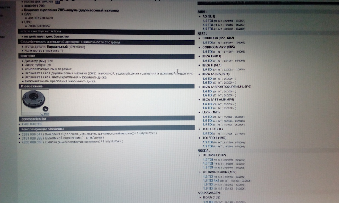This screenshot has height=203, width=339.
Task: Open OCTAVIA I Combi 1.9 TDI 66 kW 07/1998 link
Action: tap(208, 177)
